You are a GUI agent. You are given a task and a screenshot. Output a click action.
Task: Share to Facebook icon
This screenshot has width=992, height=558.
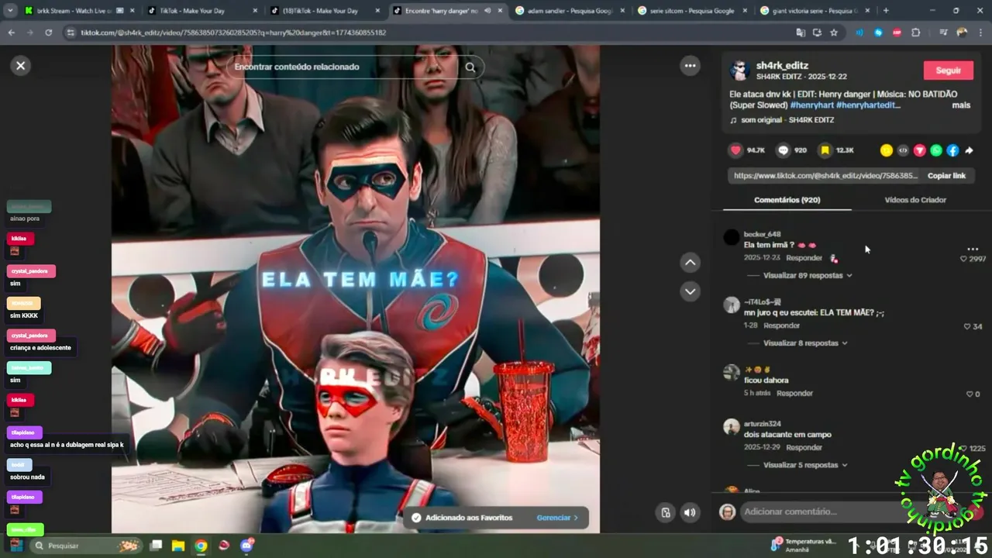coord(952,150)
